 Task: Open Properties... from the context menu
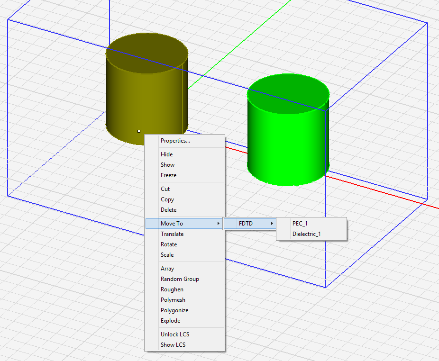coord(175,141)
